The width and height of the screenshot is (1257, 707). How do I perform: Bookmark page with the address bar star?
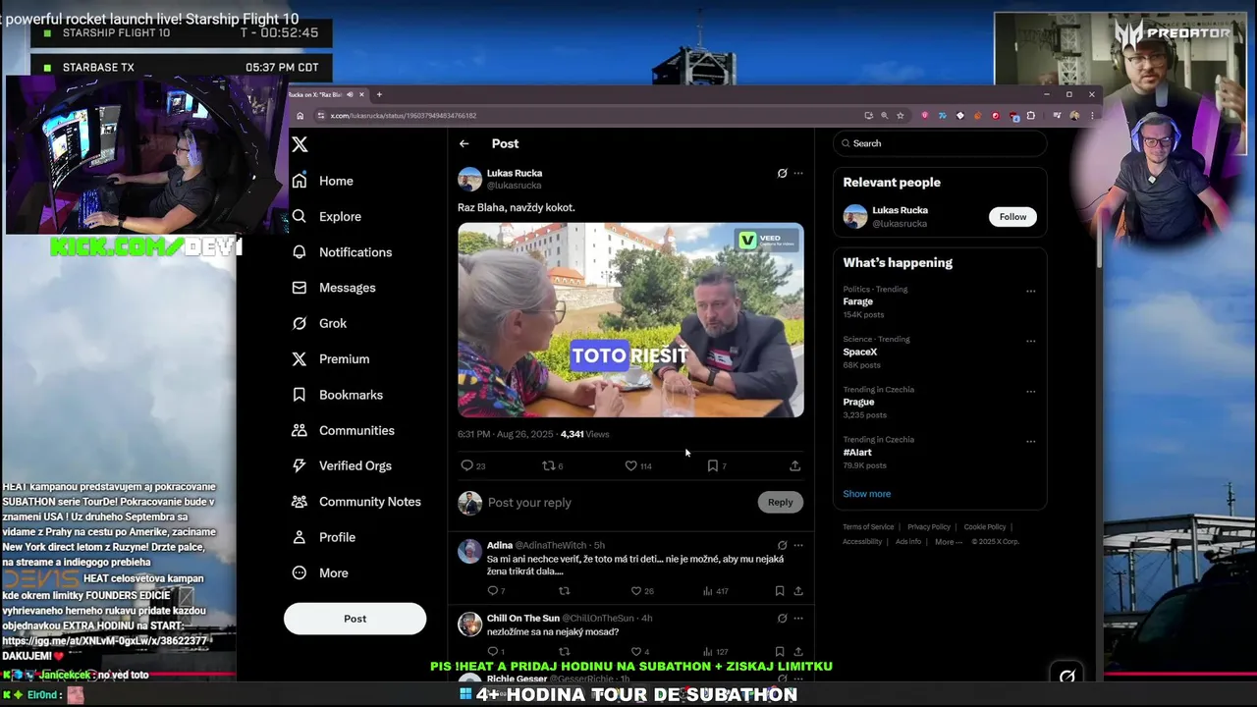tap(900, 116)
